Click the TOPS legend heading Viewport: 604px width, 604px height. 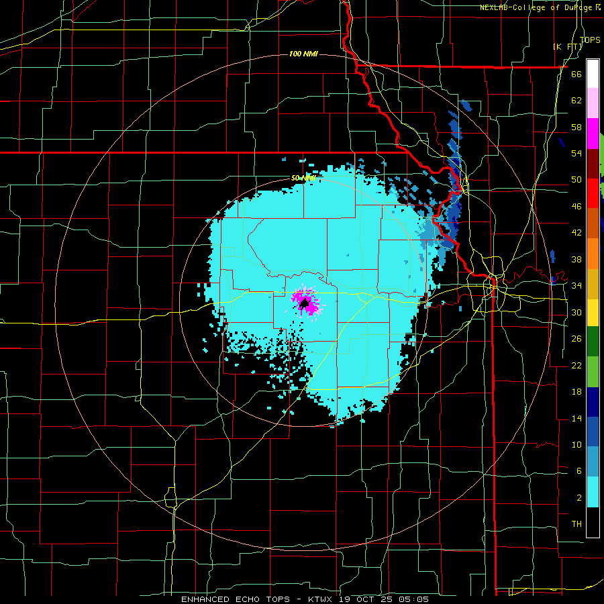[x=590, y=40]
